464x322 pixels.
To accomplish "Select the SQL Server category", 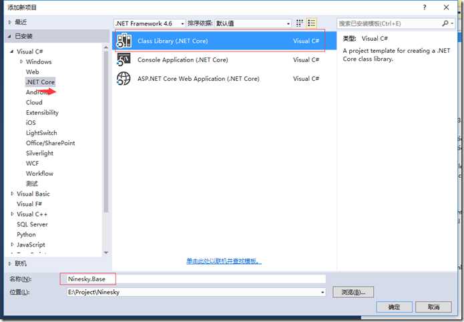I will [x=32, y=224].
